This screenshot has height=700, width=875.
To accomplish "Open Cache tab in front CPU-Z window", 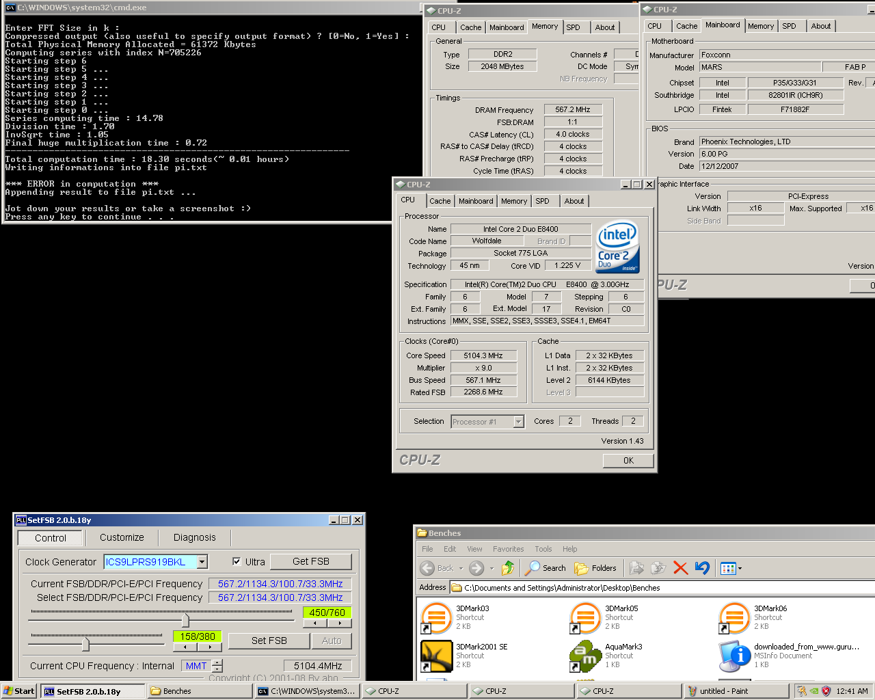I will click(440, 201).
